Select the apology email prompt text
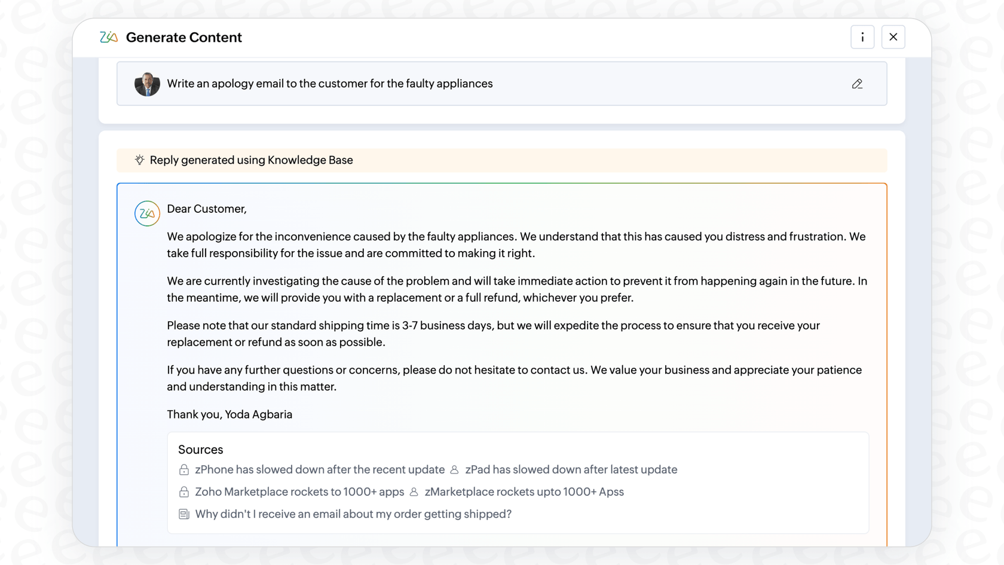The height and width of the screenshot is (565, 1004). pos(329,84)
